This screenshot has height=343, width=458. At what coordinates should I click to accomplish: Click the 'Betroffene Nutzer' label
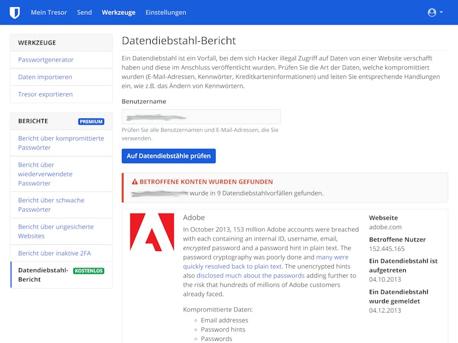point(397,240)
